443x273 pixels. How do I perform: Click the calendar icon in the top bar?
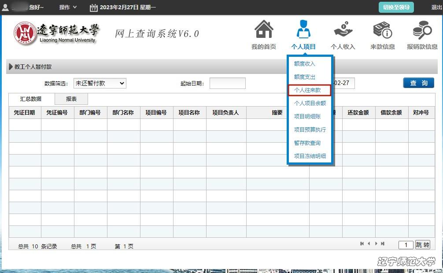click(x=93, y=7)
